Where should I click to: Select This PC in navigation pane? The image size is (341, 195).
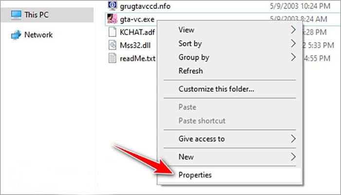click(x=47, y=15)
